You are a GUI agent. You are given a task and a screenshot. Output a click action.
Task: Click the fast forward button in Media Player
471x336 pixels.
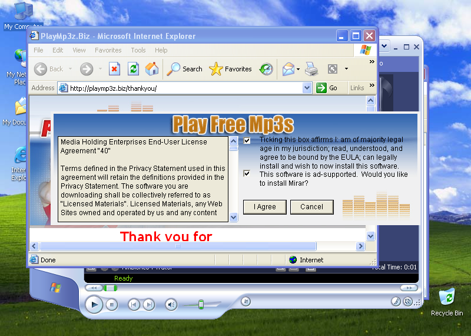tap(409, 288)
